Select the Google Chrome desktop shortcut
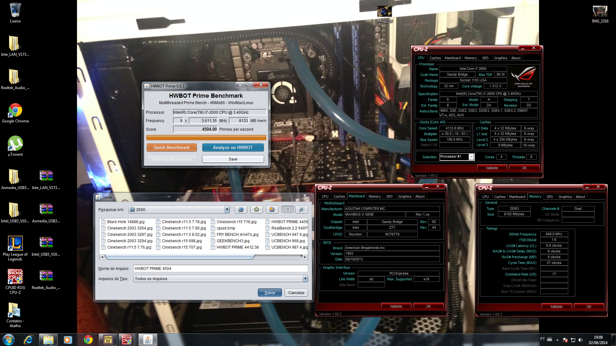This screenshot has width=616, height=346. click(x=15, y=113)
